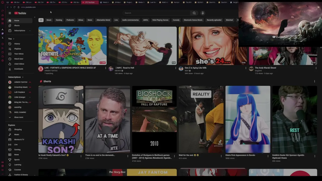
Task: Click the browser address bar URL
Action: coord(28,7)
